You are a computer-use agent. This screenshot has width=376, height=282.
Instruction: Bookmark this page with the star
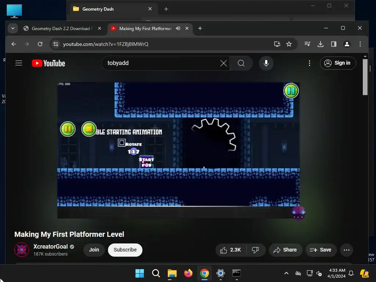(x=289, y=44)
